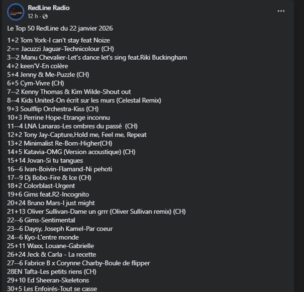Viewport: 304px width, 292px height.
Task: Click the Les Enfoirés 'Tout se casse' line
Action: tap(53, 288)
